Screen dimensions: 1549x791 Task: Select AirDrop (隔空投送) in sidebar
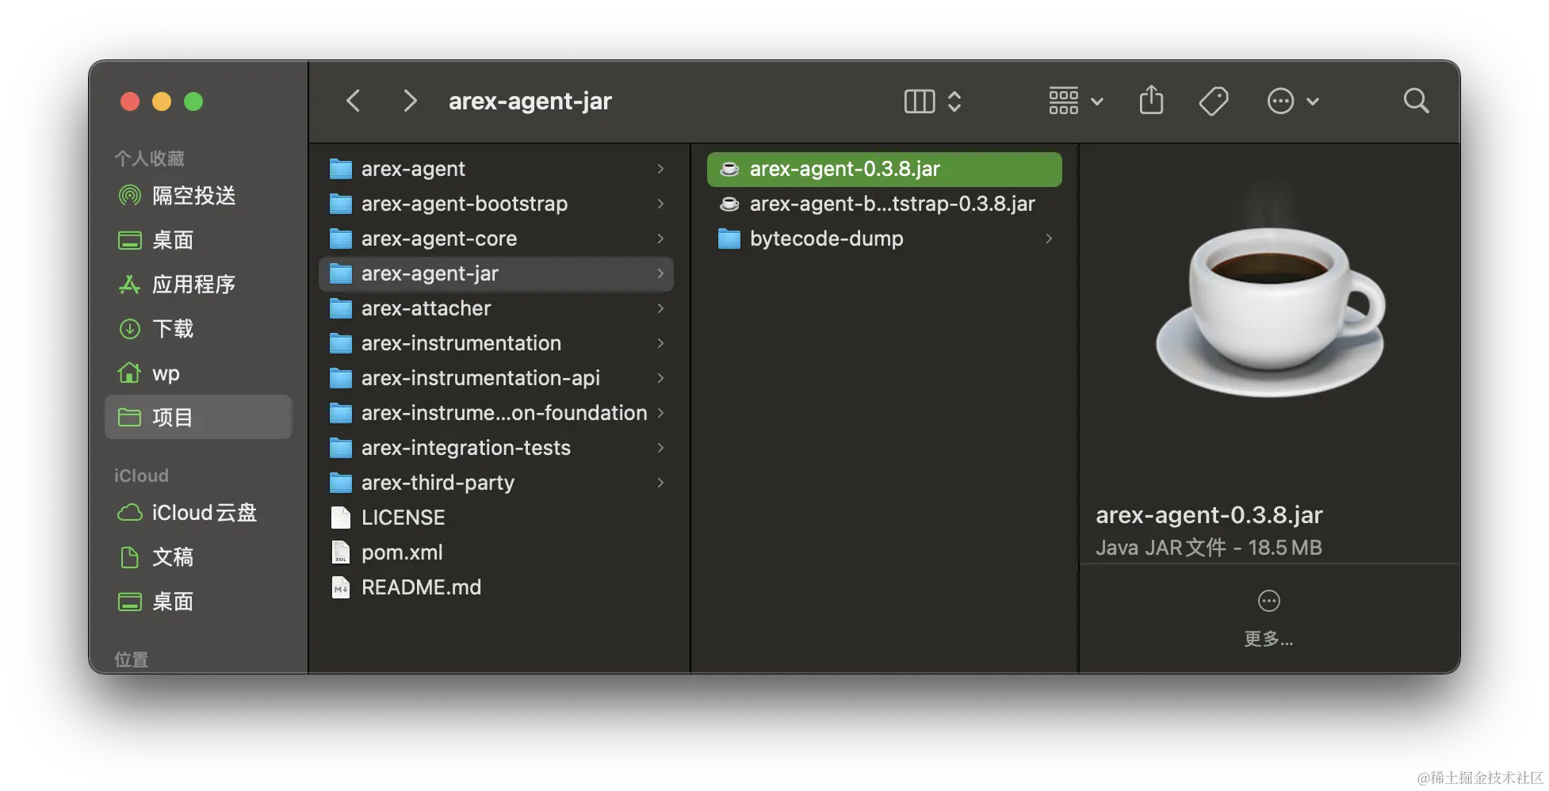(x=193, y=196)
